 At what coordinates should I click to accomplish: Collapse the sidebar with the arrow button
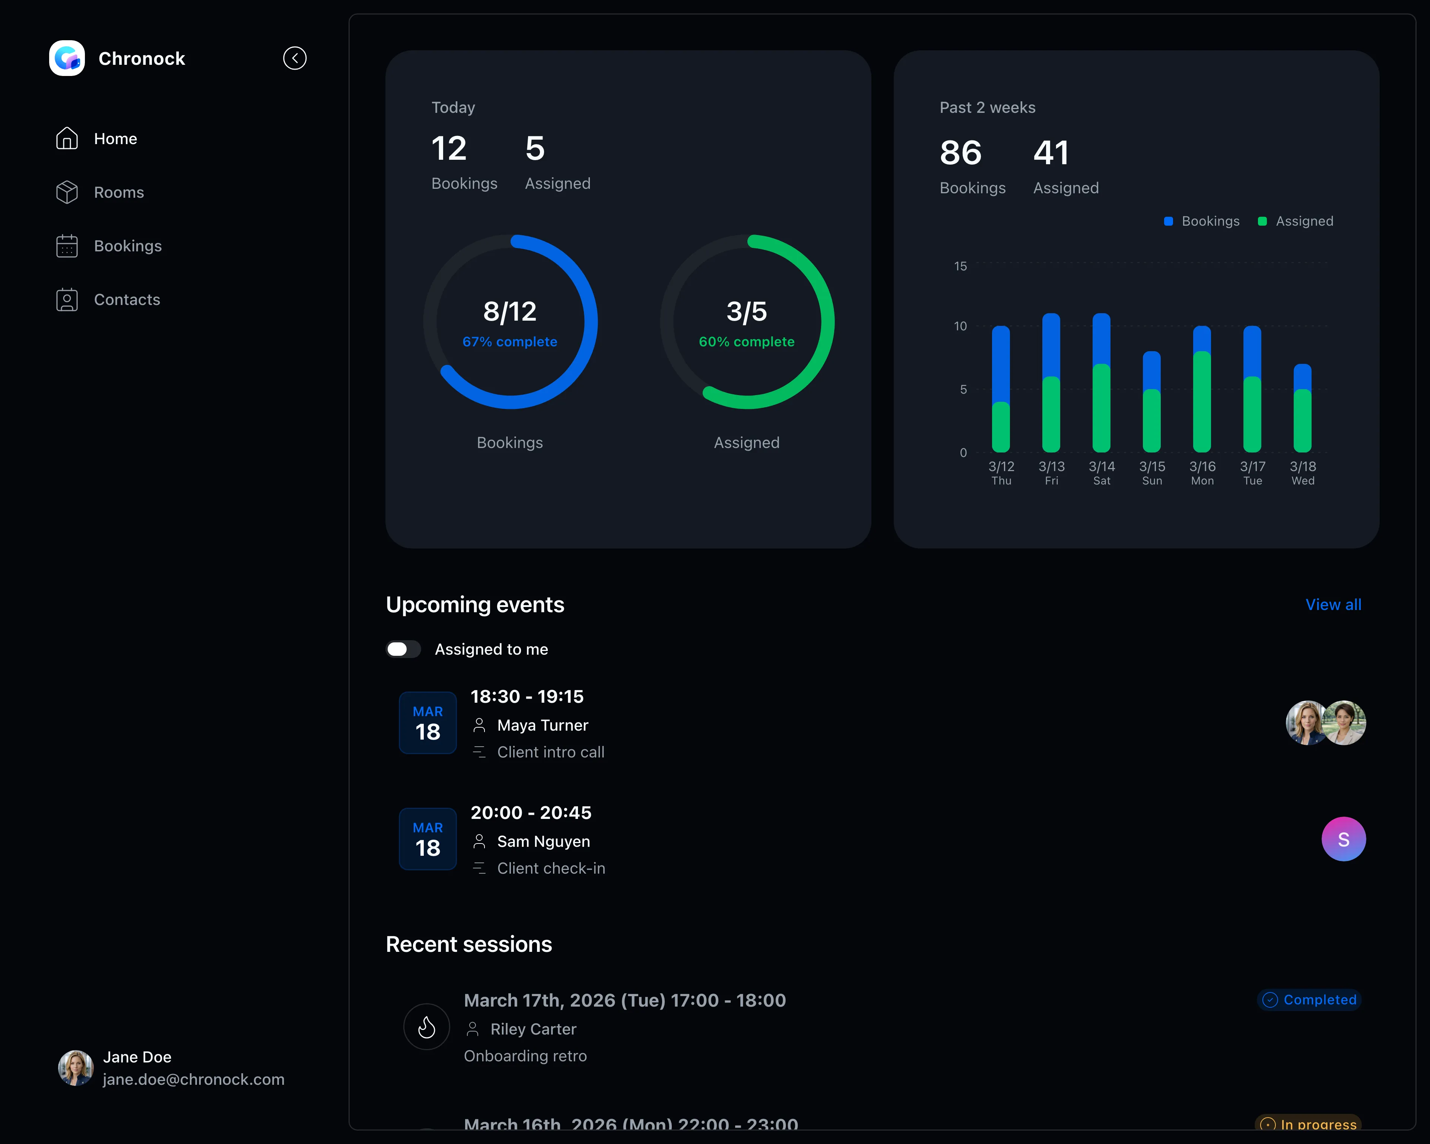(295, 58)
